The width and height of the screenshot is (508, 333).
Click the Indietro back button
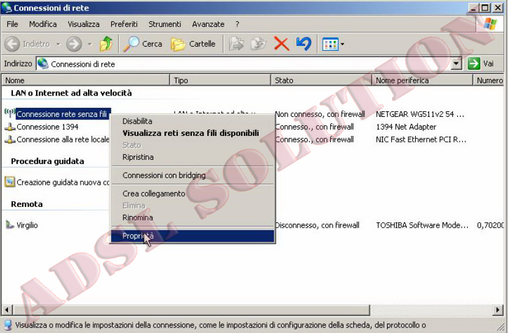[28, 44]
